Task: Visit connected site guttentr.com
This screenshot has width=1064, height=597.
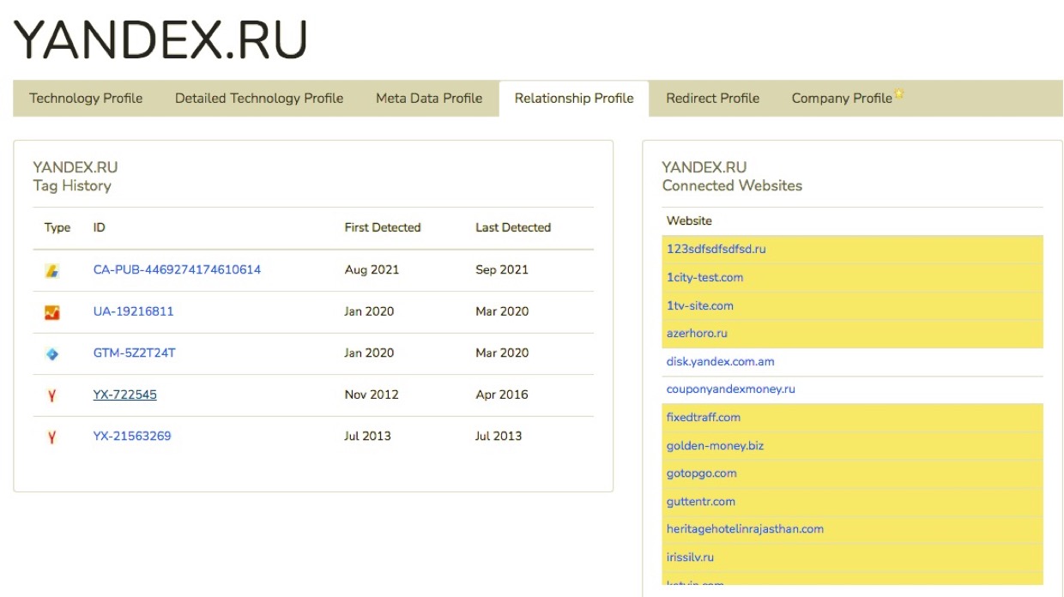Action: click(701, 502)
